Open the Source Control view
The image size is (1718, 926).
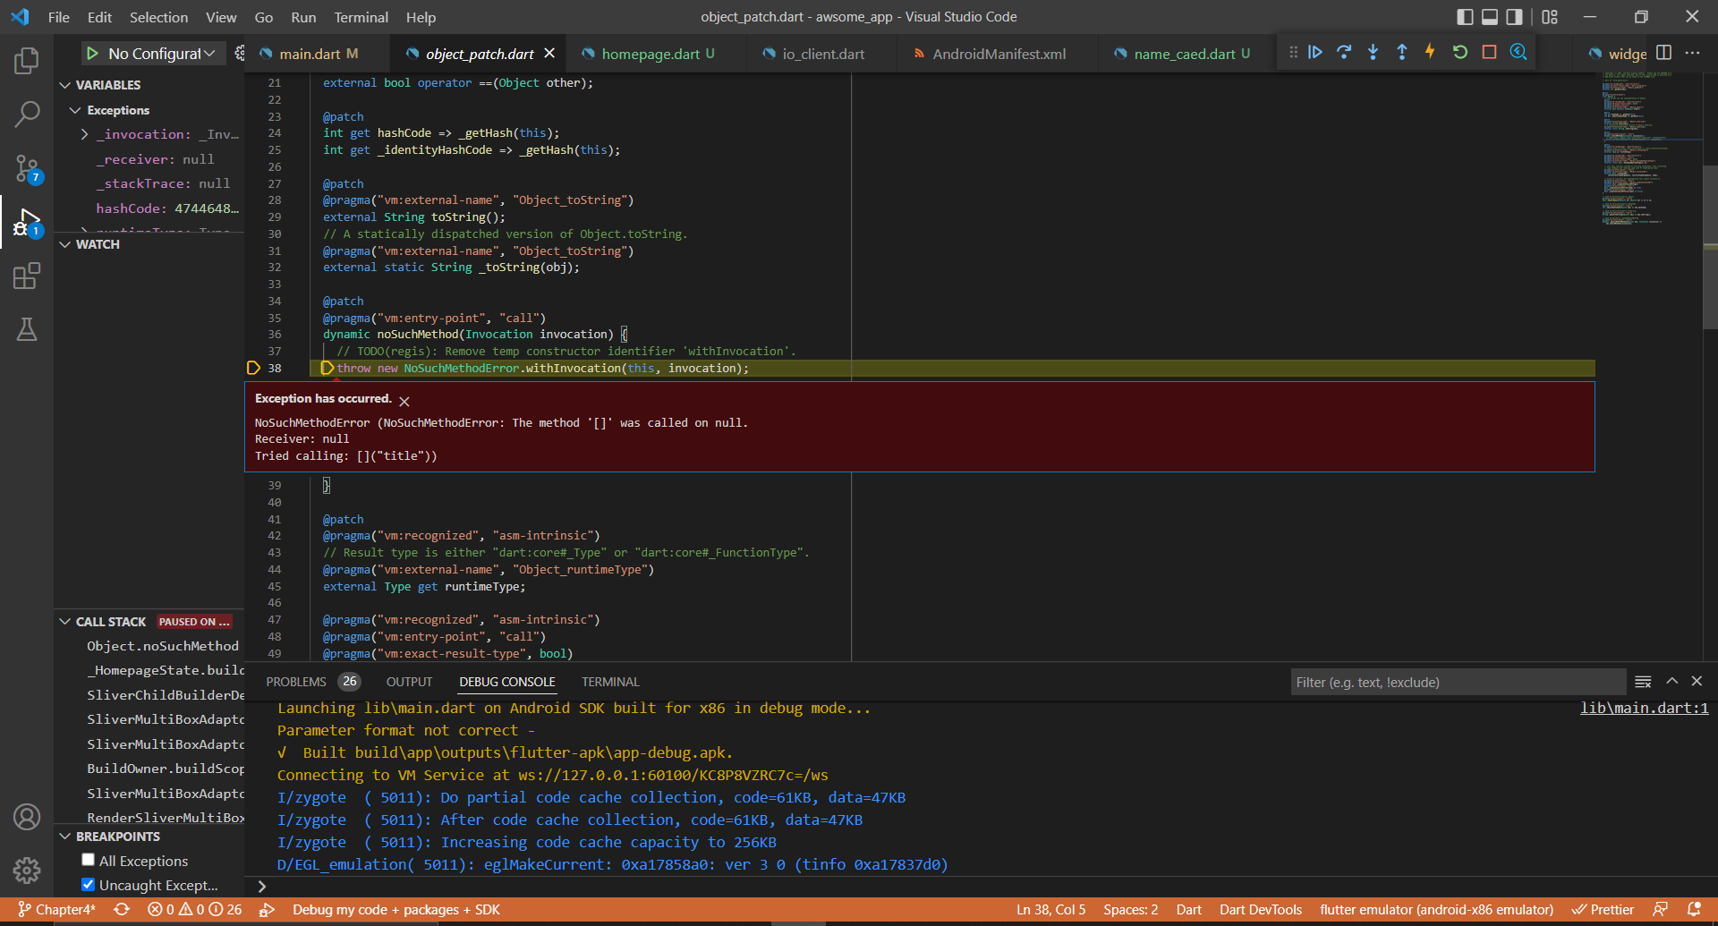27,168
